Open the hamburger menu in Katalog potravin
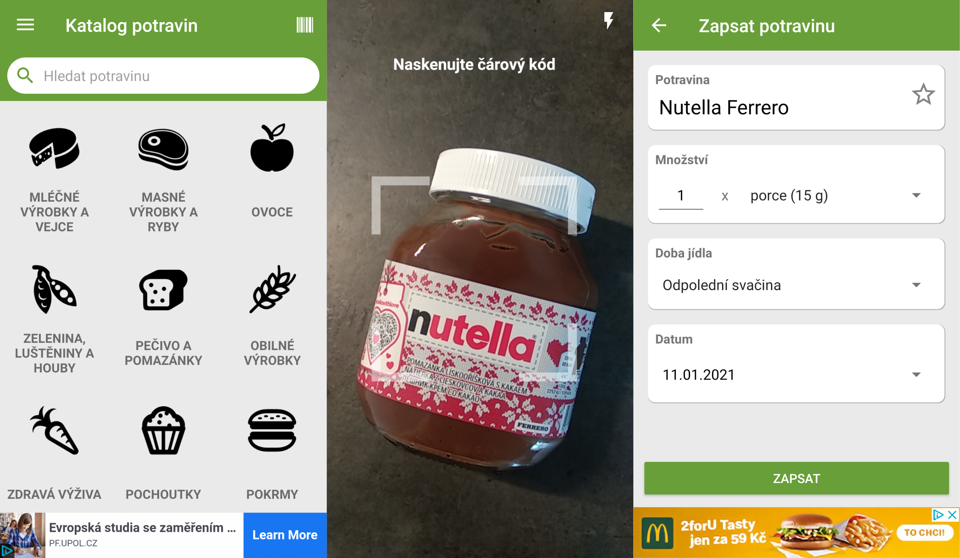The width and height of the screenshot is (960, 558). coord(25,25)
